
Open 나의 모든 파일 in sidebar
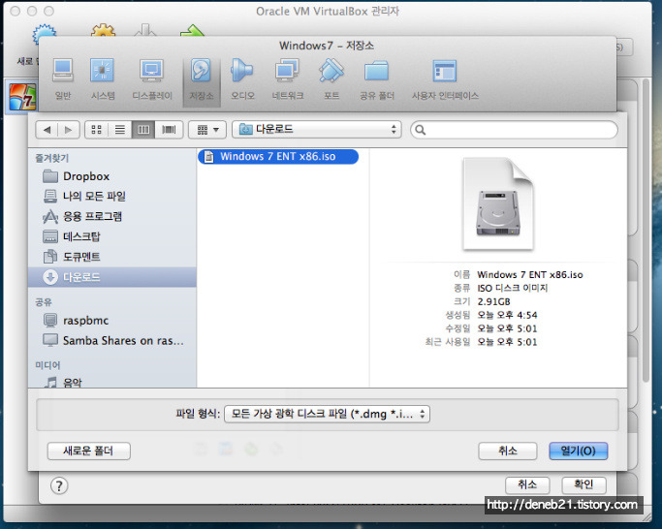tap(111, 196)
